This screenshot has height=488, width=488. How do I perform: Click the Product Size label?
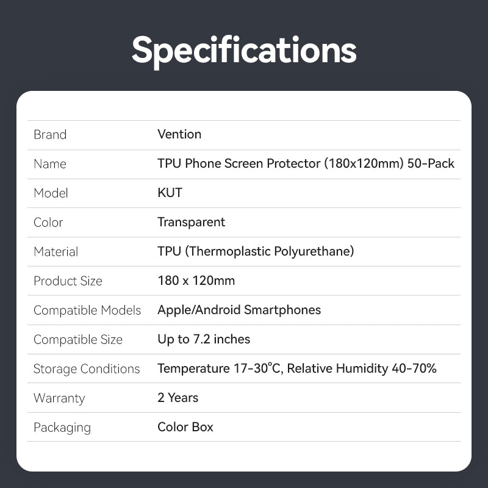pyautogui.click(x=68, y=281)
